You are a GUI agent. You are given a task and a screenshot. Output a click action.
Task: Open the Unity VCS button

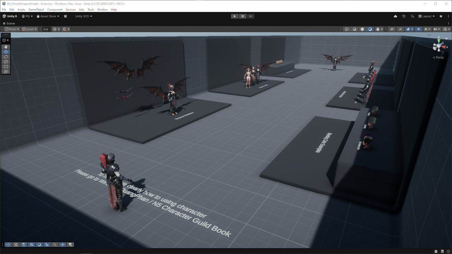tap(83, 16)
